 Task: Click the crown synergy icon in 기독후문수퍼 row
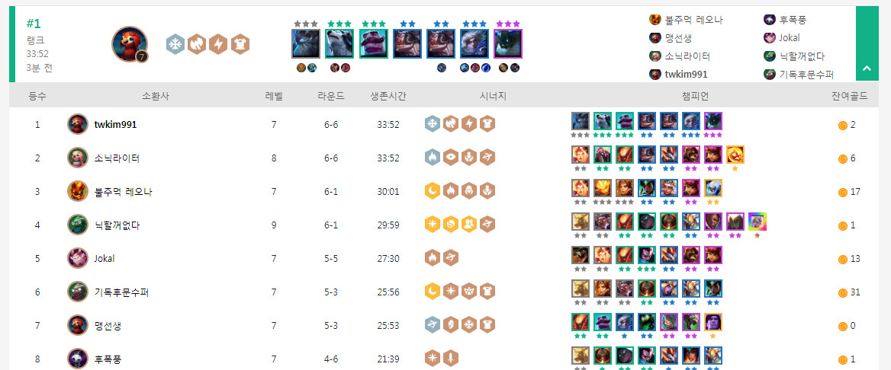[x=469, y=292]
